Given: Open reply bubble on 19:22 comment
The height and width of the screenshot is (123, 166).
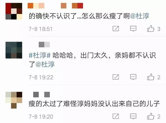Looking at the screenshot, I should click(x=133, y=77).
